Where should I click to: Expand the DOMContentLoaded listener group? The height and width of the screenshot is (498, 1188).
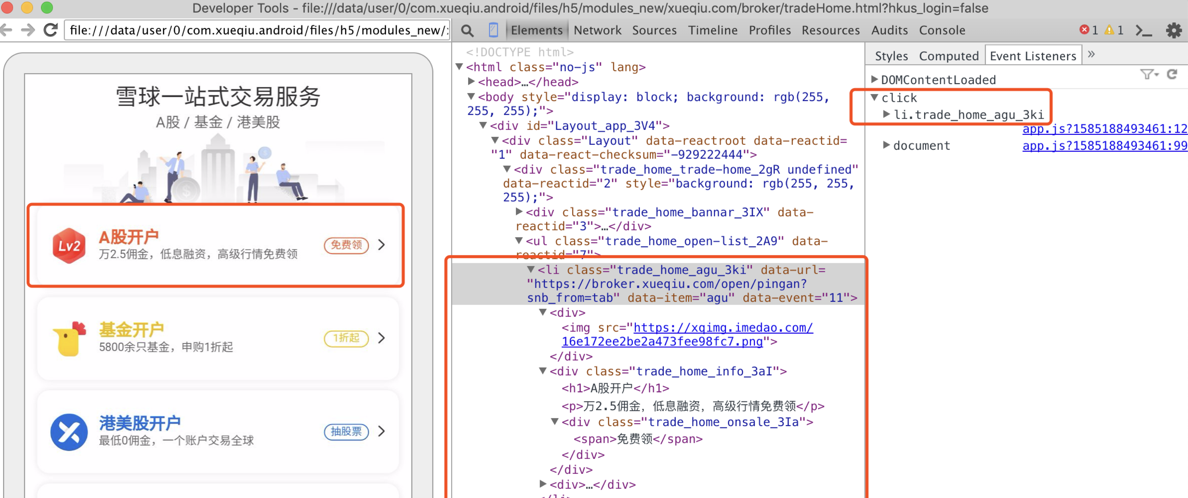tap(874, 80)
